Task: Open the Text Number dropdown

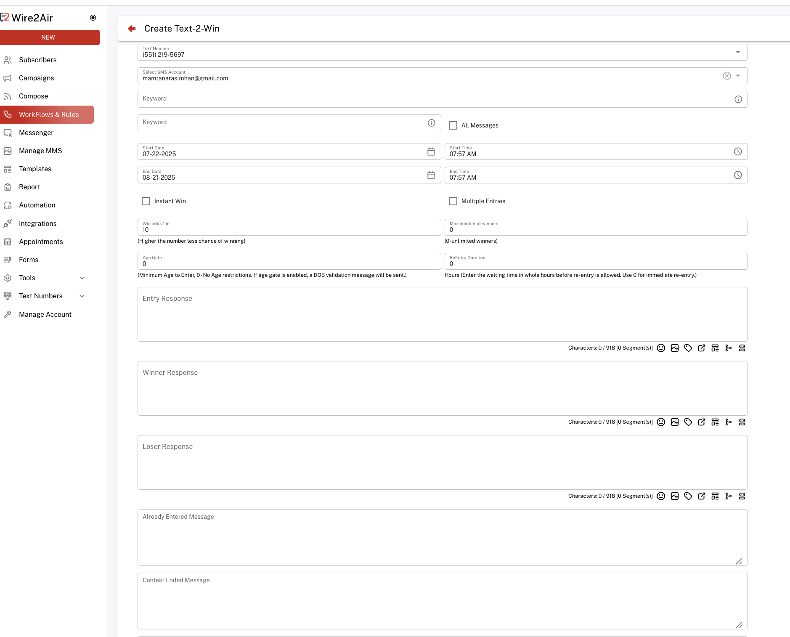Action: pyautogui.click(x=737, y=52)
